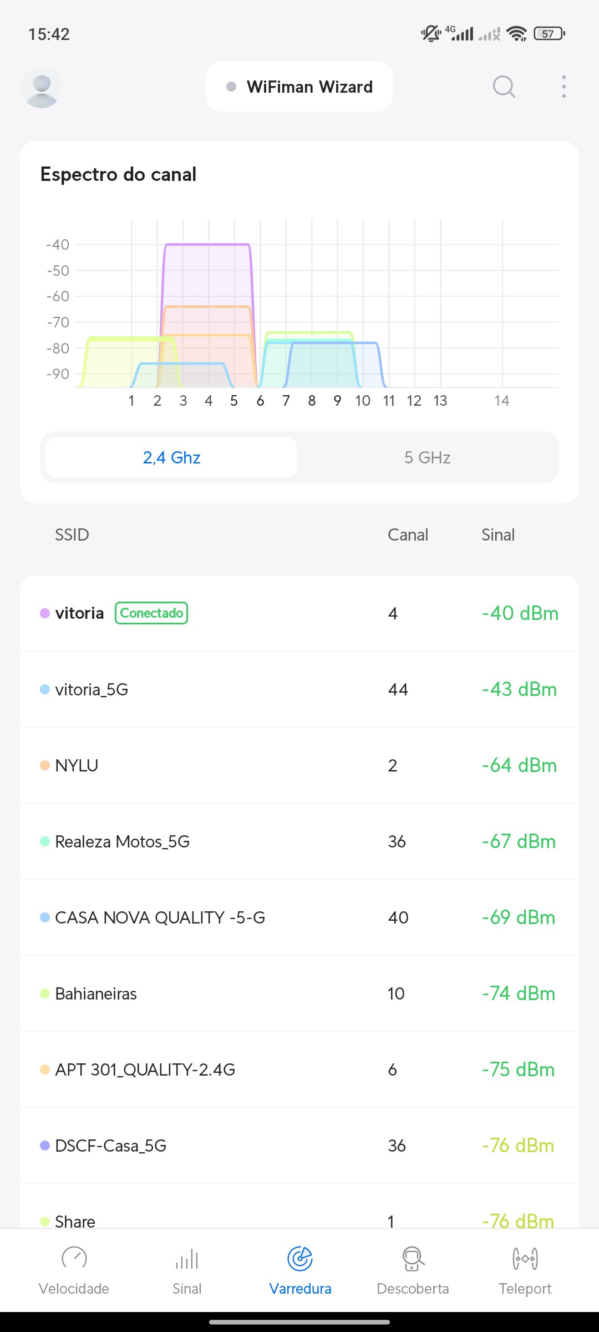Viewport: 599px width, 1332px height.
Task: Tap the purple vitoria color dot
Action: [x=45, y=613]
